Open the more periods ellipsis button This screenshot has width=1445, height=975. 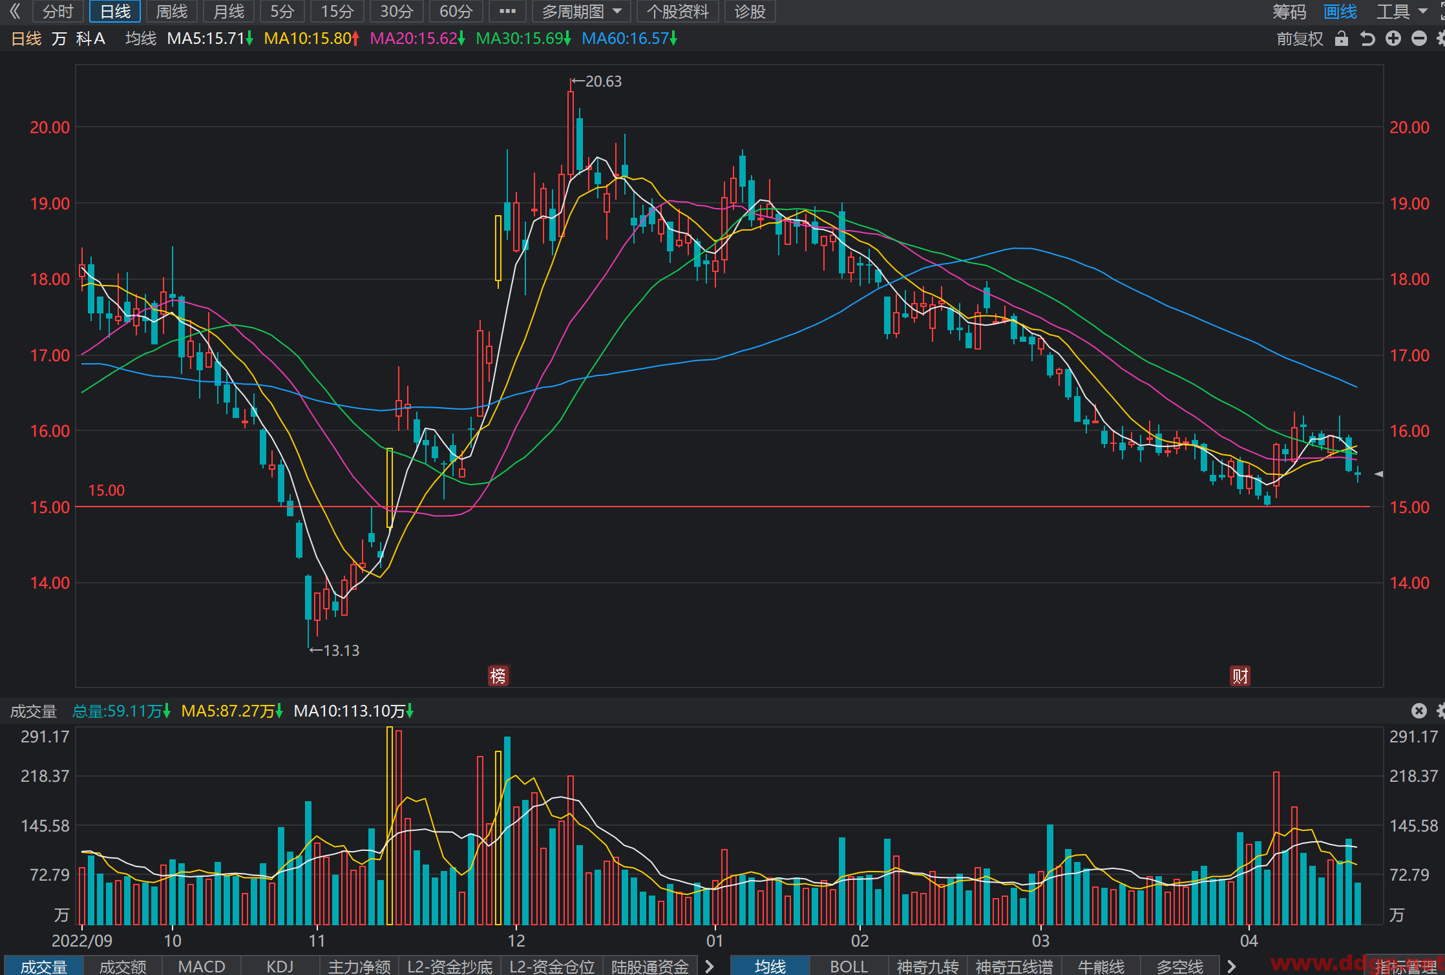[507, 11]
